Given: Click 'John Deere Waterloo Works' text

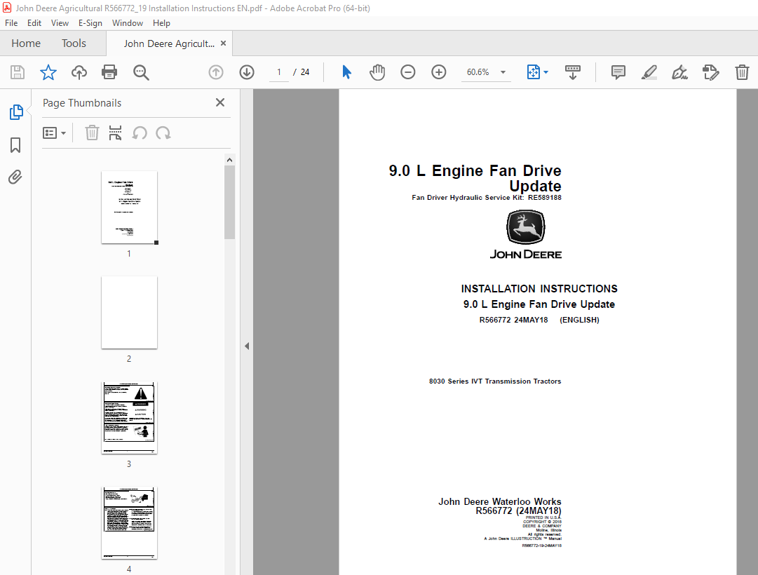Looking at the screenshot, I should 500,501.
